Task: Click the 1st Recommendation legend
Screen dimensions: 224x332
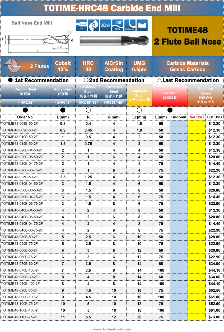Action: pyautogui.click(x=38, y=80)
